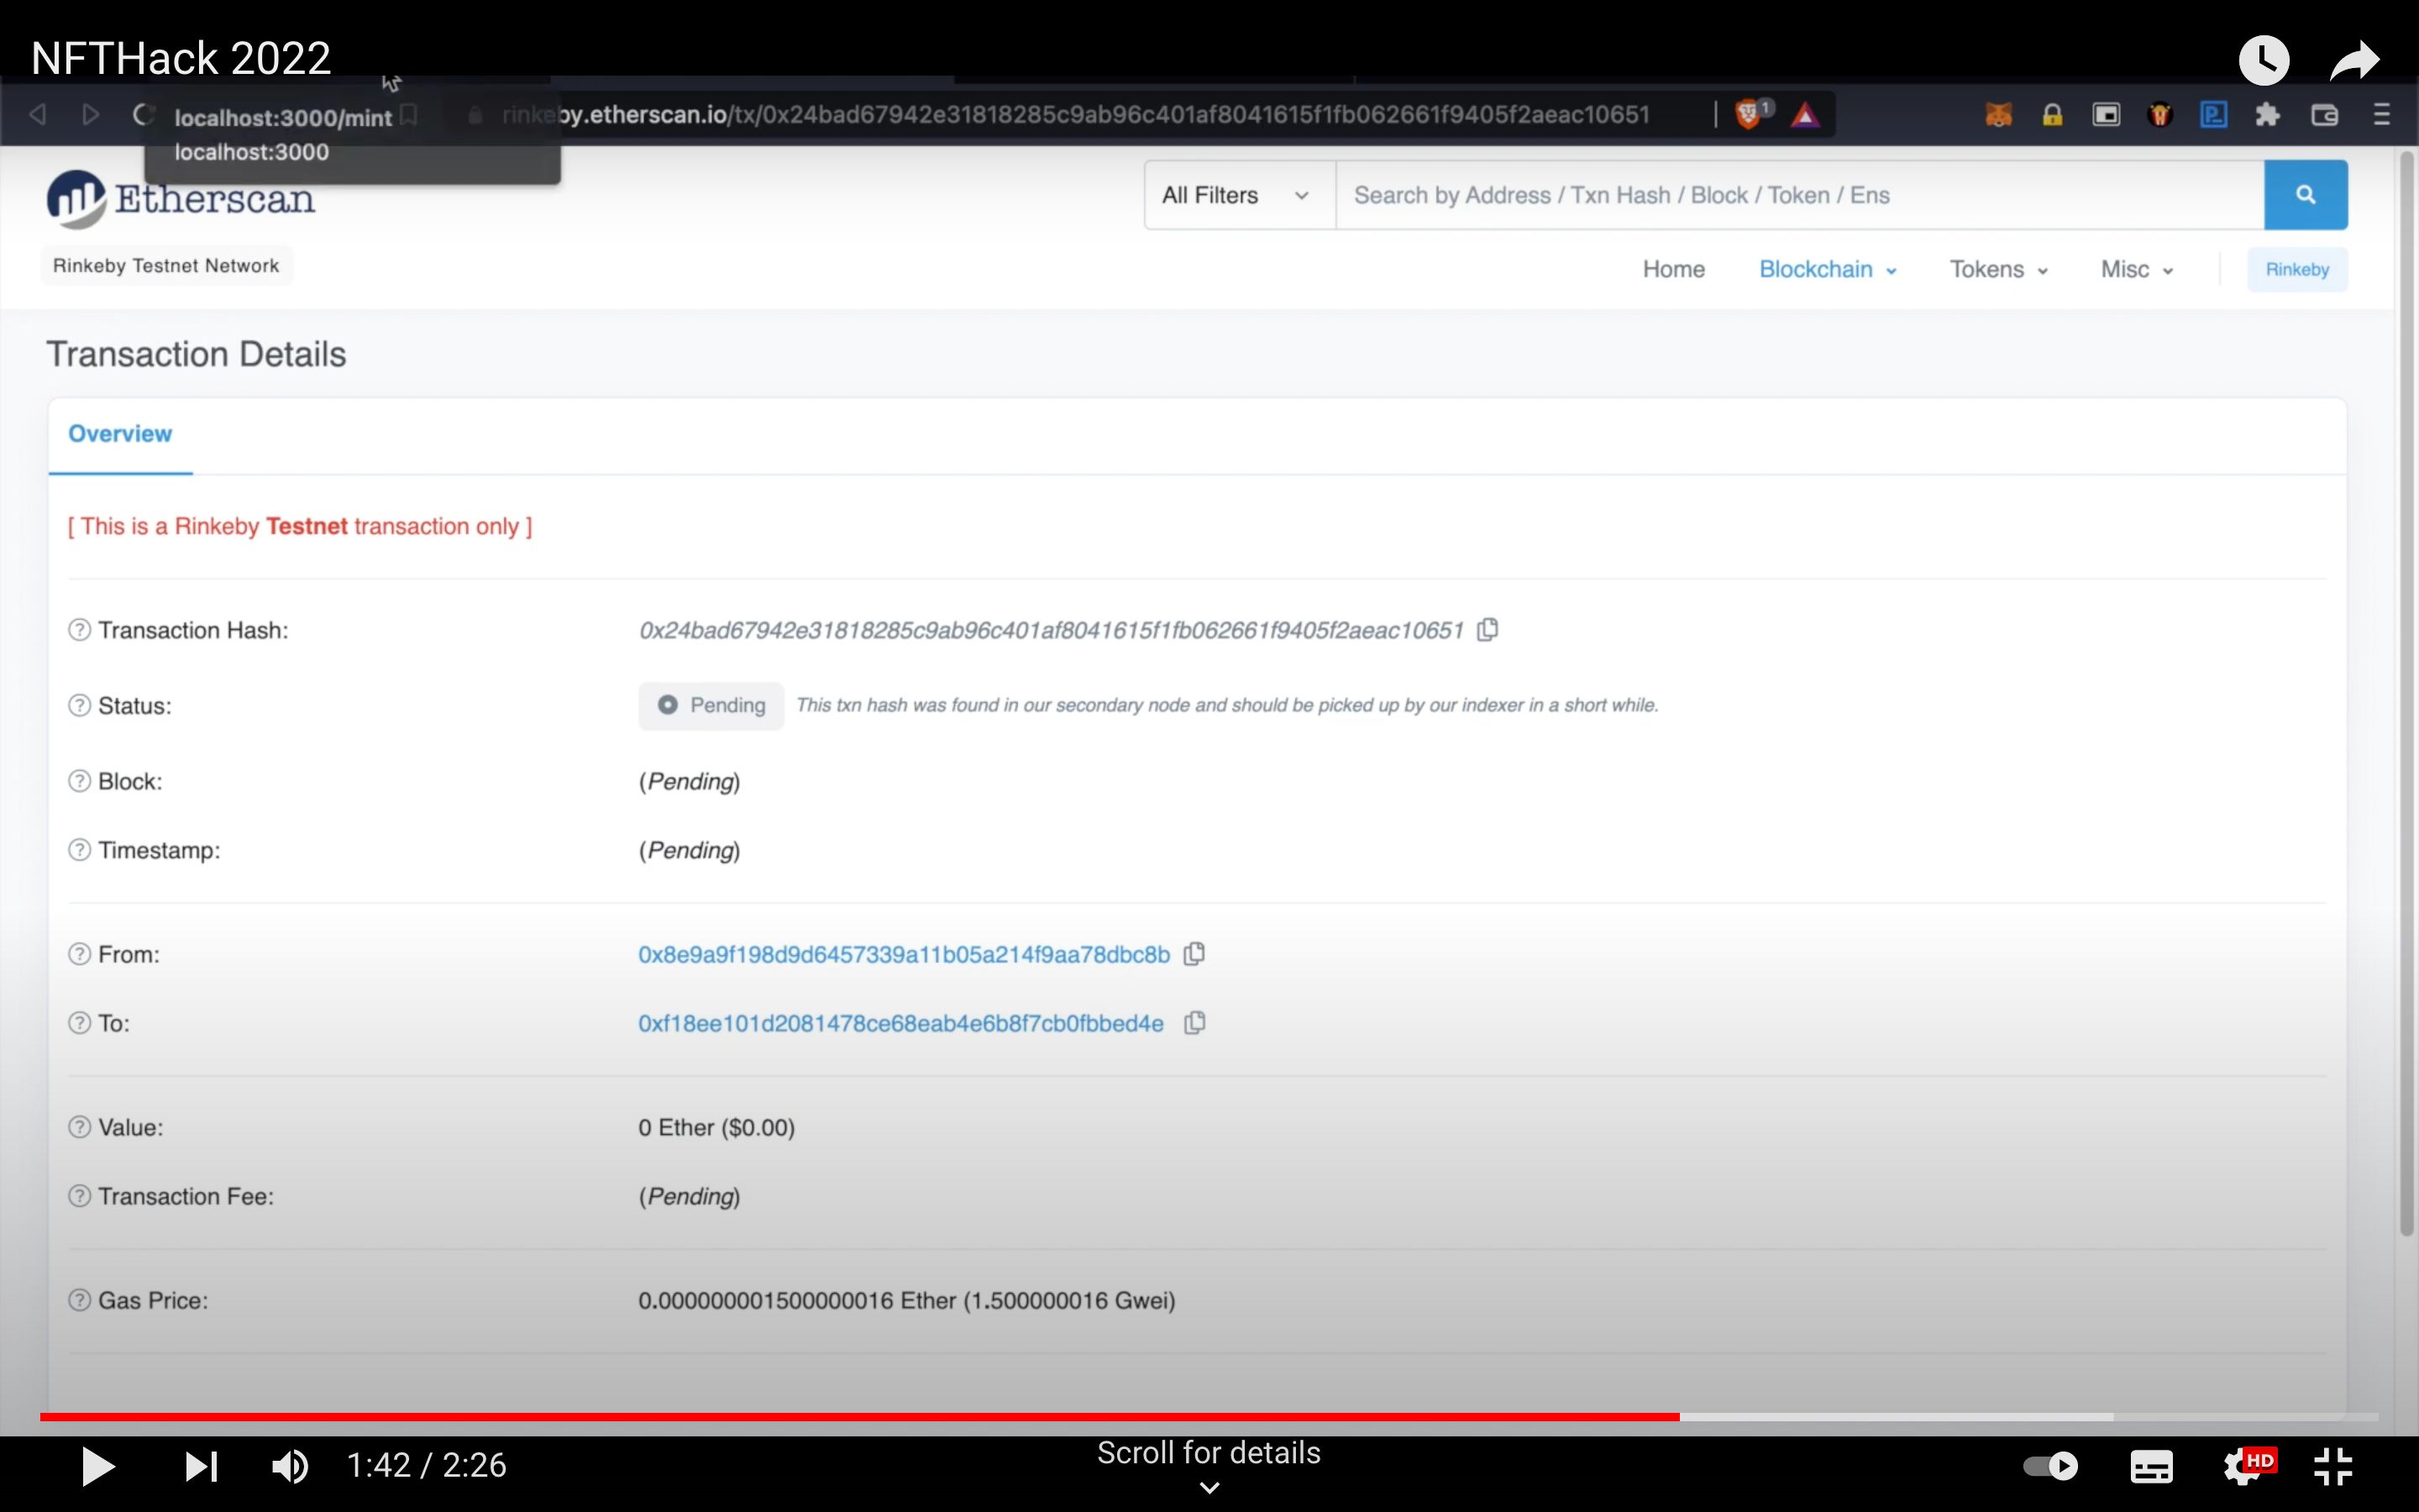The image size is (2419, 1512).
Task: Click the NFTHack 2022 video title
Action: pos(181,59)
